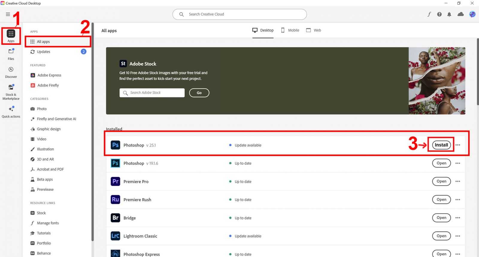Open the cloud sync status icon

460,14
